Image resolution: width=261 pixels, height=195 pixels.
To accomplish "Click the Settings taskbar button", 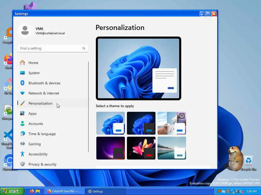I will click(x=106, y=191).
